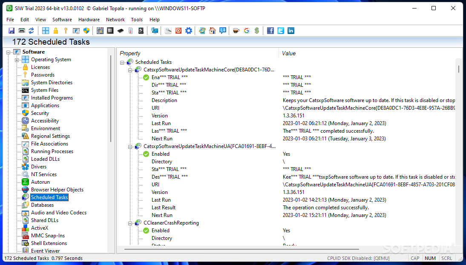Click the key Passwords toolbar icon
466x265 pixels.
coord(66,31)
